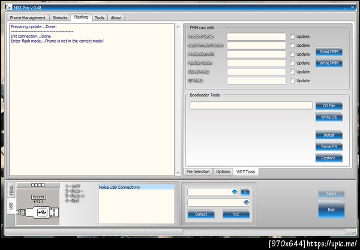The width and height of the screenshot is (360, 250).
Task: Click the Module Code input field
Action: (256, 63)
